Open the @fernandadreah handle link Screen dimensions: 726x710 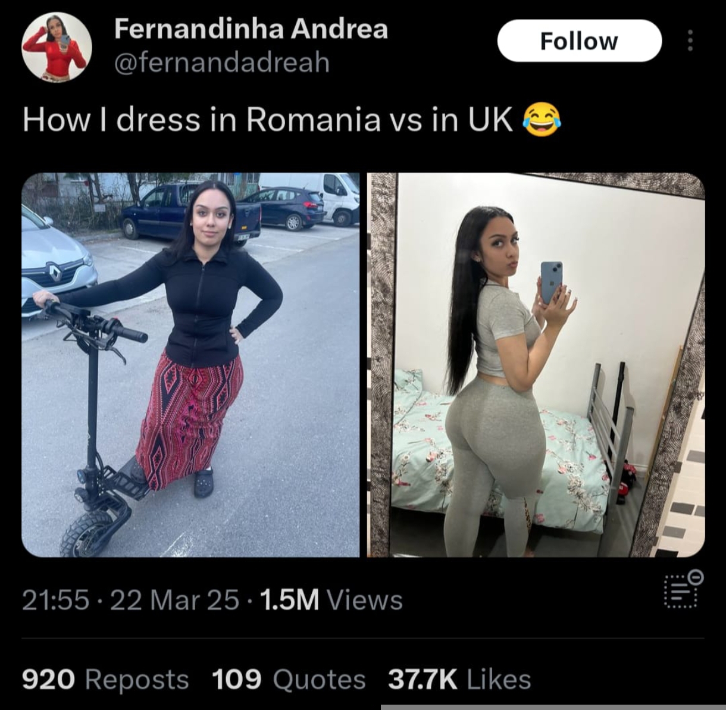coord(221,62)
